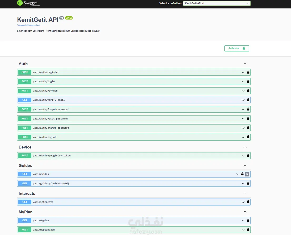Click the v1 version badge
The image size is (291, 235).
pos(62,18)
